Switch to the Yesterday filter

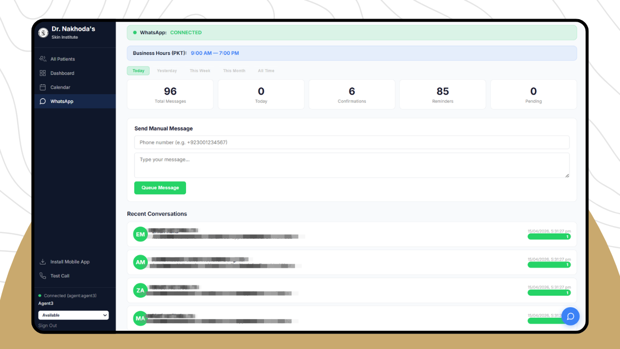click(167, 71)
